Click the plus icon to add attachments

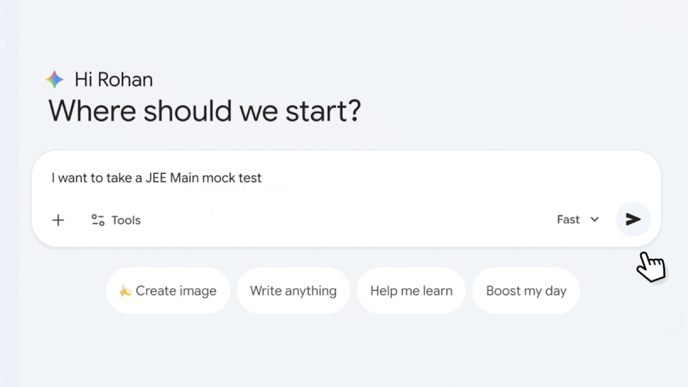pos(58,220)
